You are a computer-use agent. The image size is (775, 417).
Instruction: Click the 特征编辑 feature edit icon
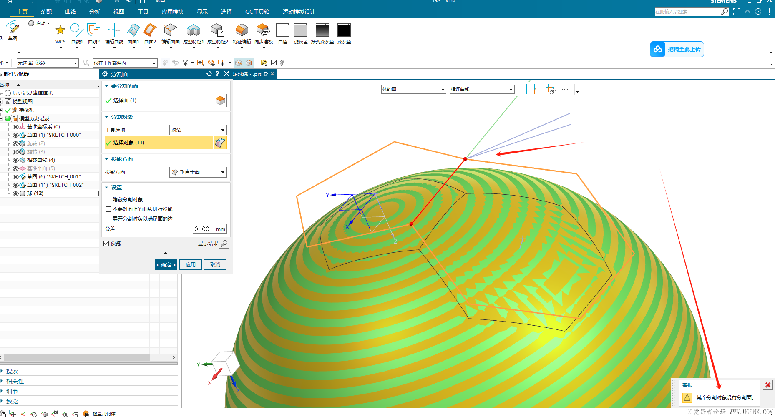[242, 30]
